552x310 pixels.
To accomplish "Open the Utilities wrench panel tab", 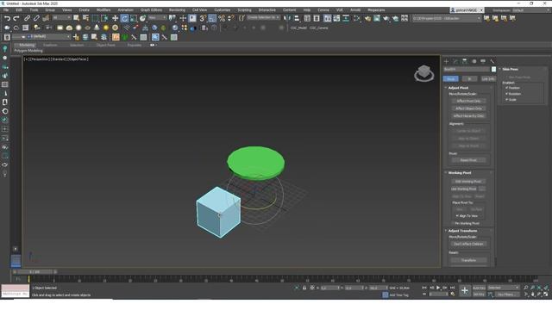I will pos(492,61).
